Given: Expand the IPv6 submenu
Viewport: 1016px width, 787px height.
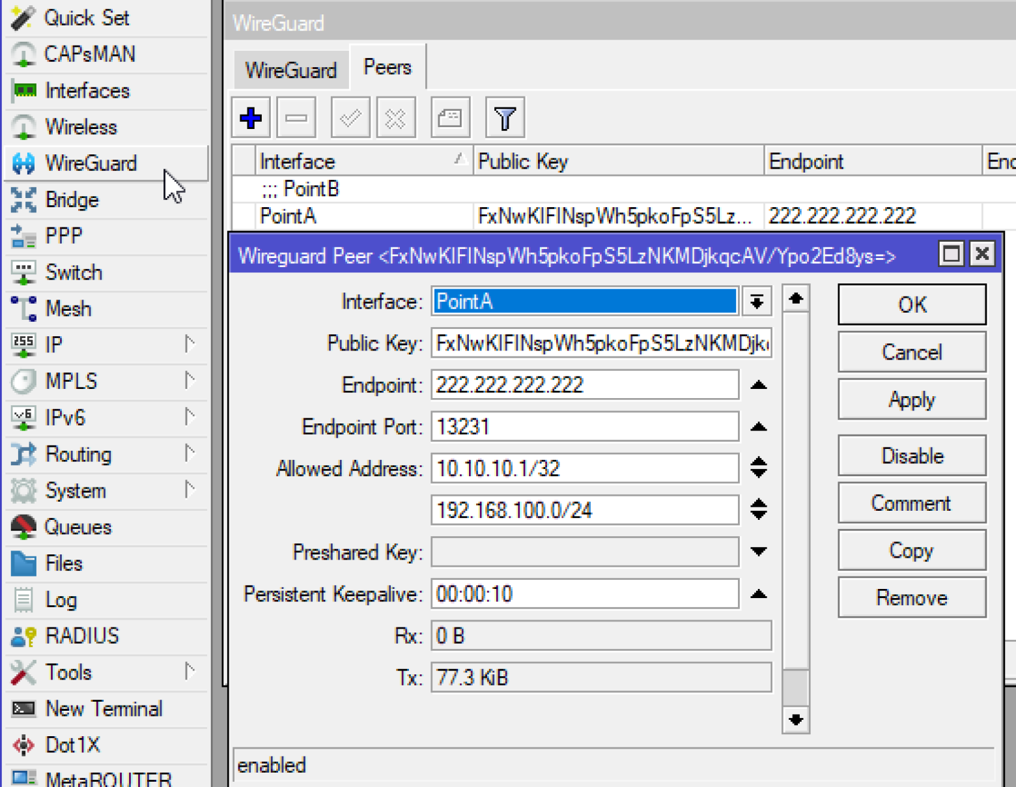Looking at the screenshot, I should pos(190,417).
